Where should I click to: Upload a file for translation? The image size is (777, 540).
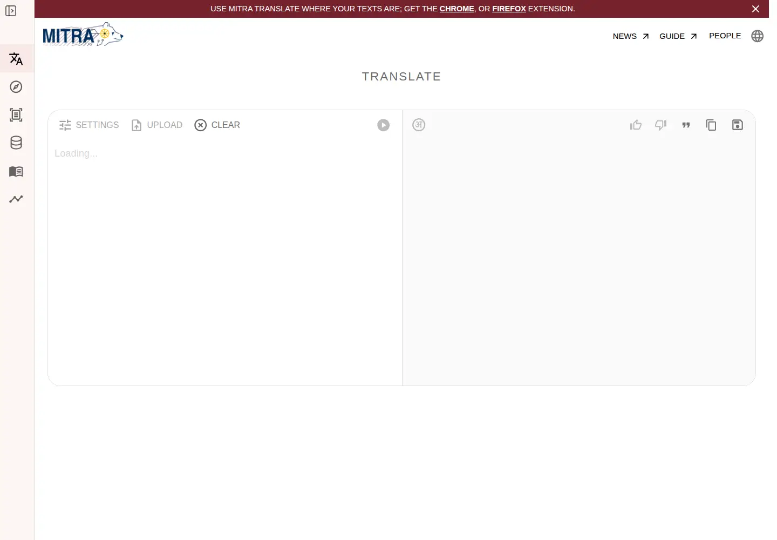[x=157, y=125]
